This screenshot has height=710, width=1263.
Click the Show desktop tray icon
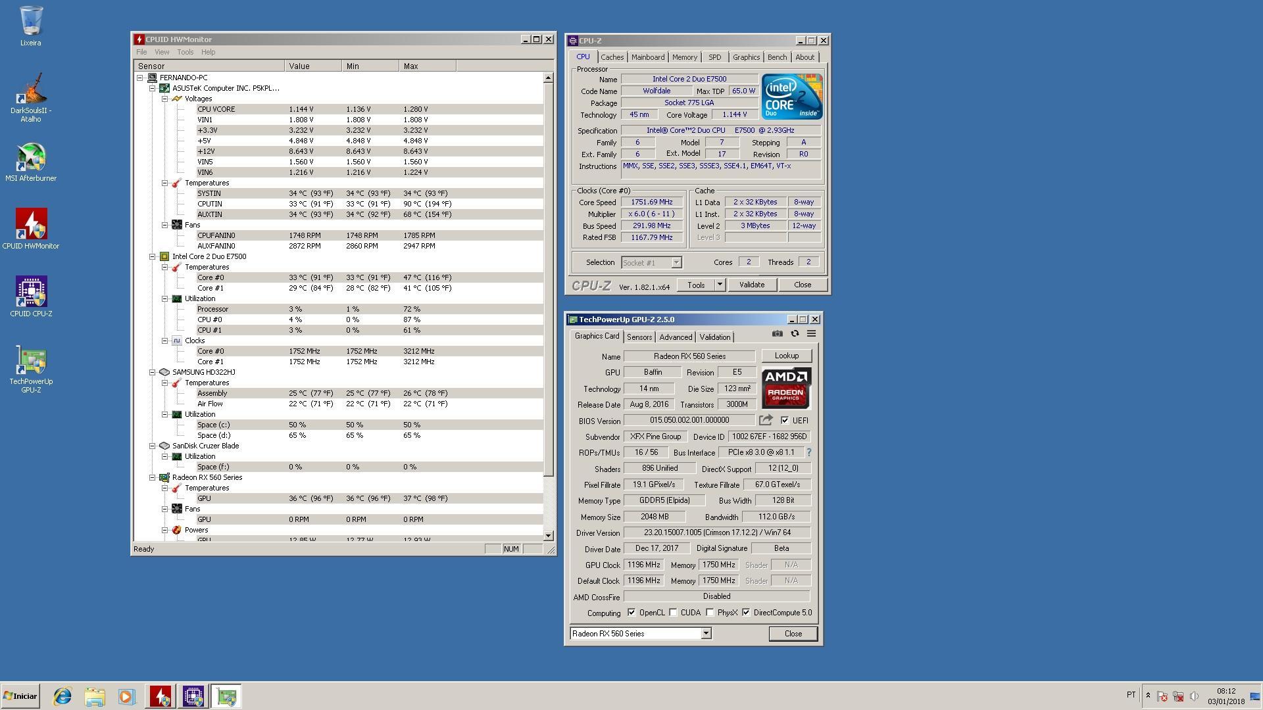pyautogui.click(x=1255, y=696)
